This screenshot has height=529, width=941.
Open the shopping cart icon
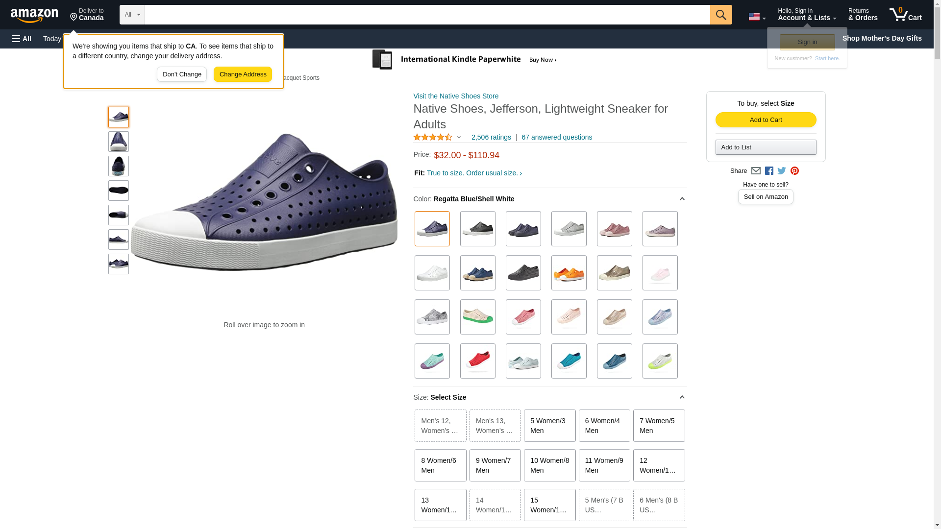click(x=905, y=15)
